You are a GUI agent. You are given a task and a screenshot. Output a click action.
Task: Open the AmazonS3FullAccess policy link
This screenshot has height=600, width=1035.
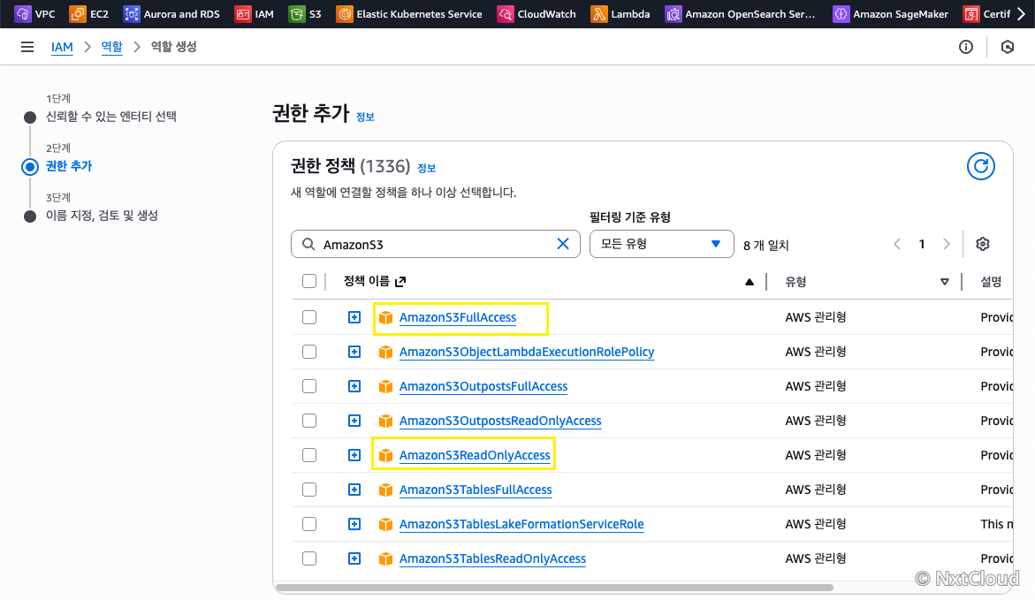pos(458,317)
